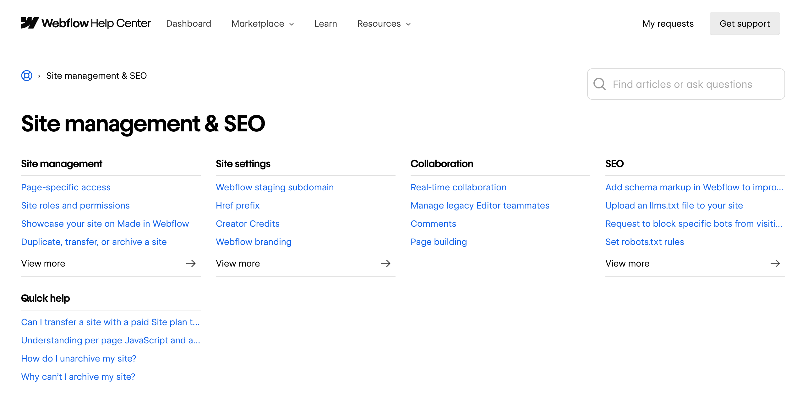Open Real-time collaboration article
The image size is (808, 397).
coord(458,187)
